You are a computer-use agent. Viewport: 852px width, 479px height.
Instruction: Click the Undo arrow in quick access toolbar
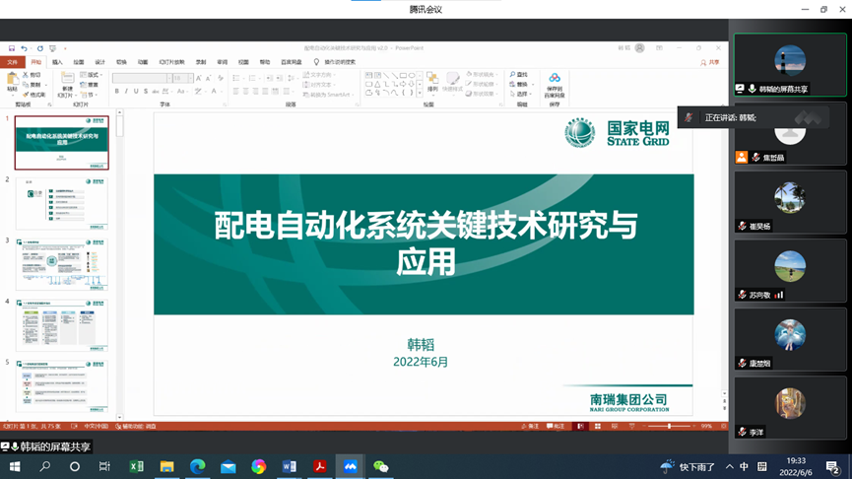coord(25,48)
